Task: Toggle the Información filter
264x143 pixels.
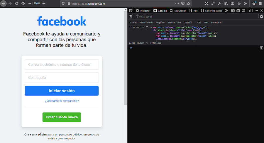Action: pos(175,23)
